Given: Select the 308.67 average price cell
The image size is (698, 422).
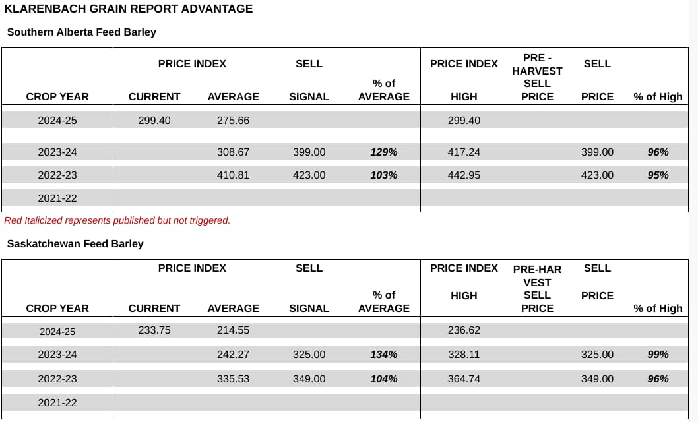Looking at the screenshot, I should [233, 152].
